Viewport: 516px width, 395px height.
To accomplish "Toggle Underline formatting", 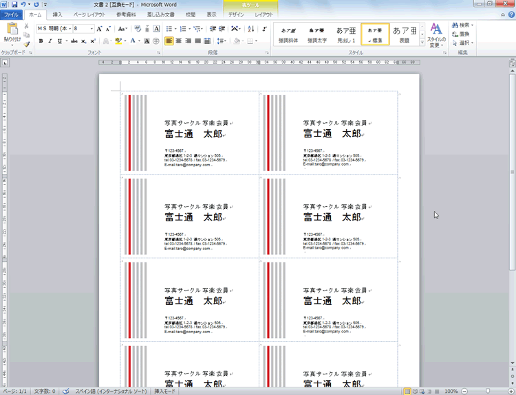I will pyautogui.click(x=60, y=41).
